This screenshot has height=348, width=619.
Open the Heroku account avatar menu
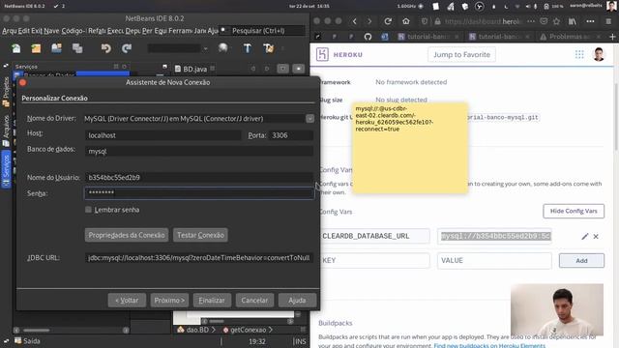pyautogui.click(x=599, y=54)
